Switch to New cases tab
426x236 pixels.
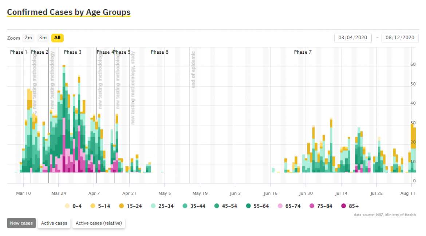(x=21, y=223)
